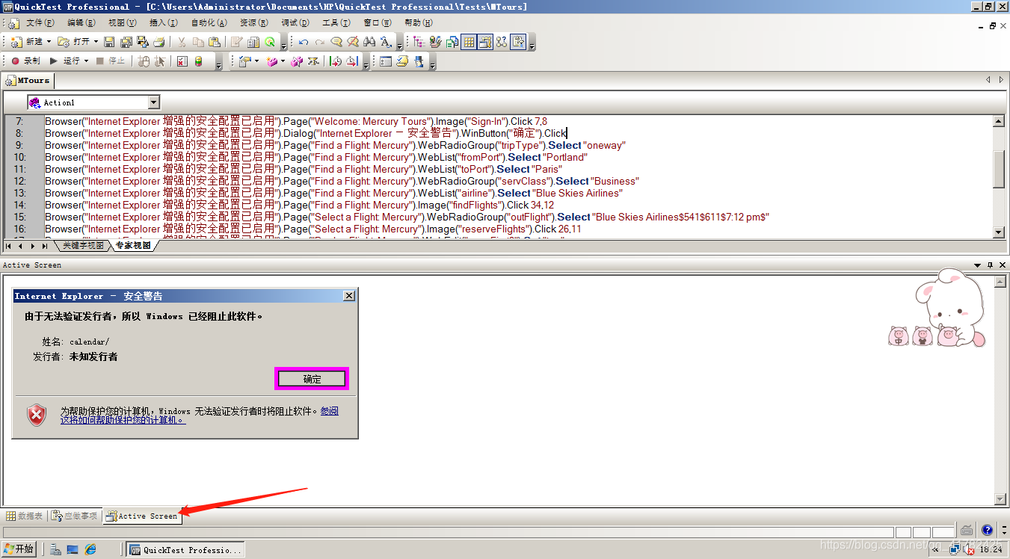Expand the Action1 action selector dropdown
1010x559 pixels.
coord(154,102)
